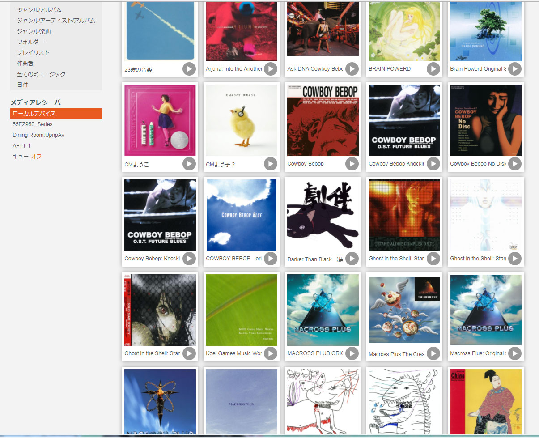Start playback of Arjuna: Into the Another
This screenshot has height=438, width=539.
click(271, 69)
